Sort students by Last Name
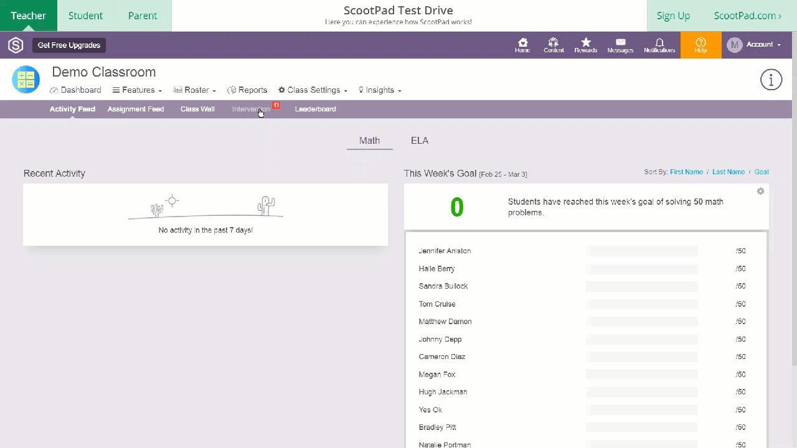The image size is (797, 448). (729, 172)
